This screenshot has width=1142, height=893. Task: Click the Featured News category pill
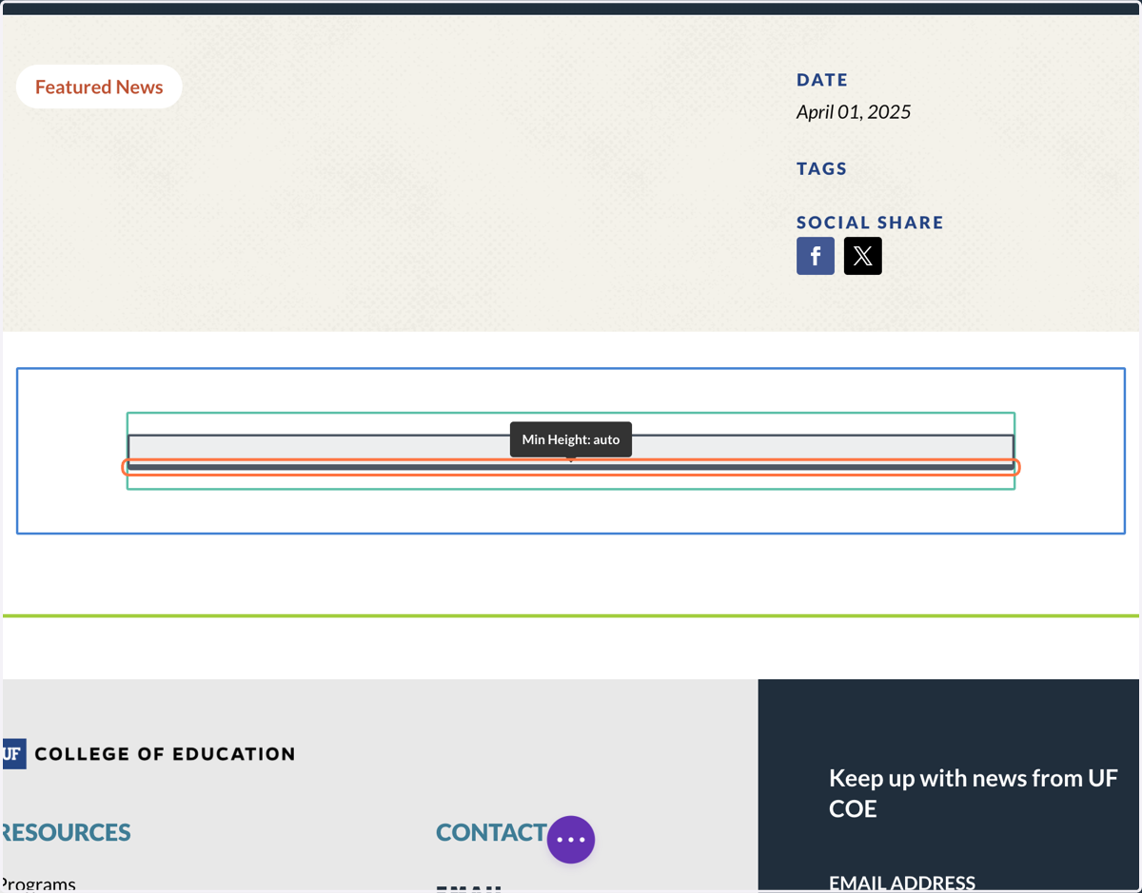pos(99,87)
